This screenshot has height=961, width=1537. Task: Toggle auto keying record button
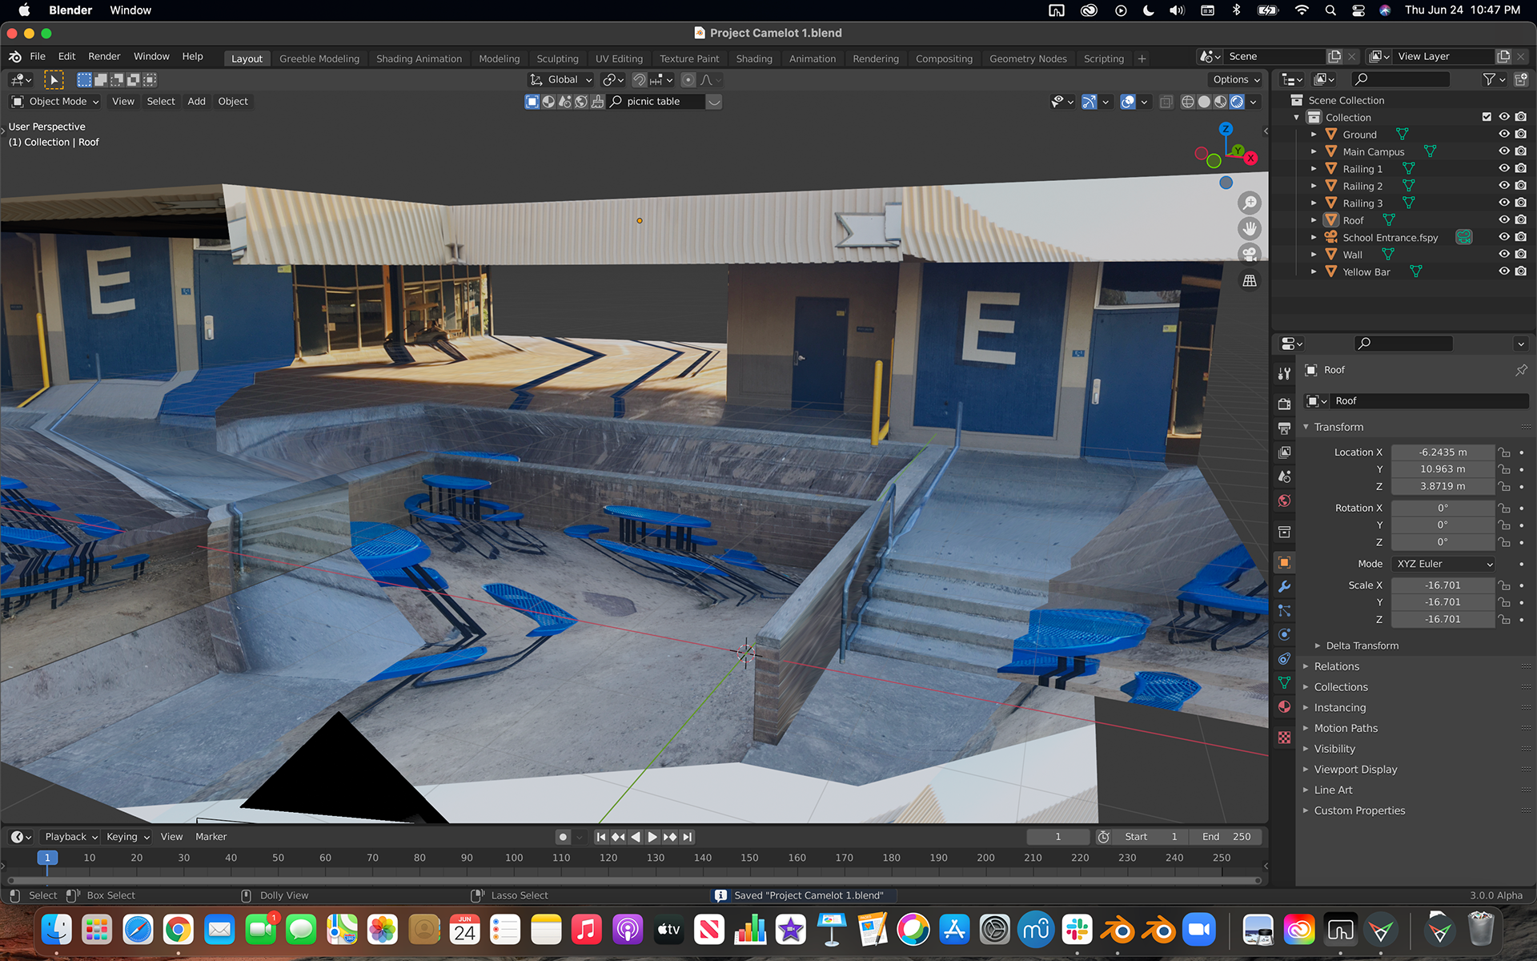click(x=563, y=837)
